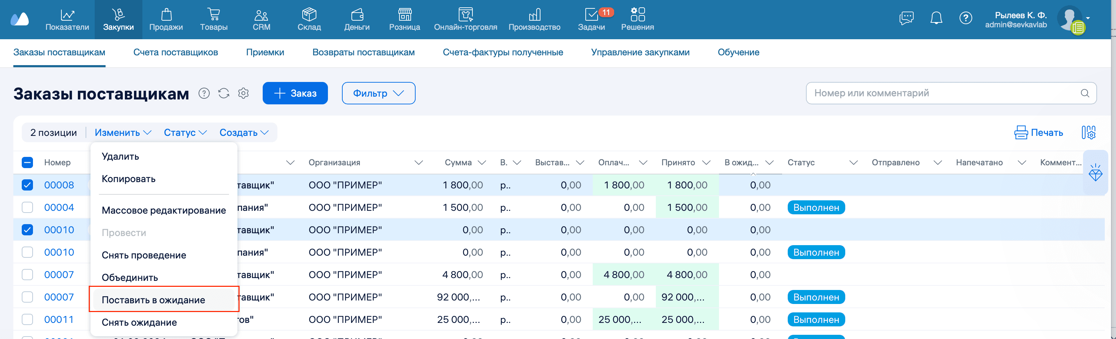Viewport: 1116px width, 339px height.
Task: Open the Статус bulk action dropdown
Action: click(185, 133)
